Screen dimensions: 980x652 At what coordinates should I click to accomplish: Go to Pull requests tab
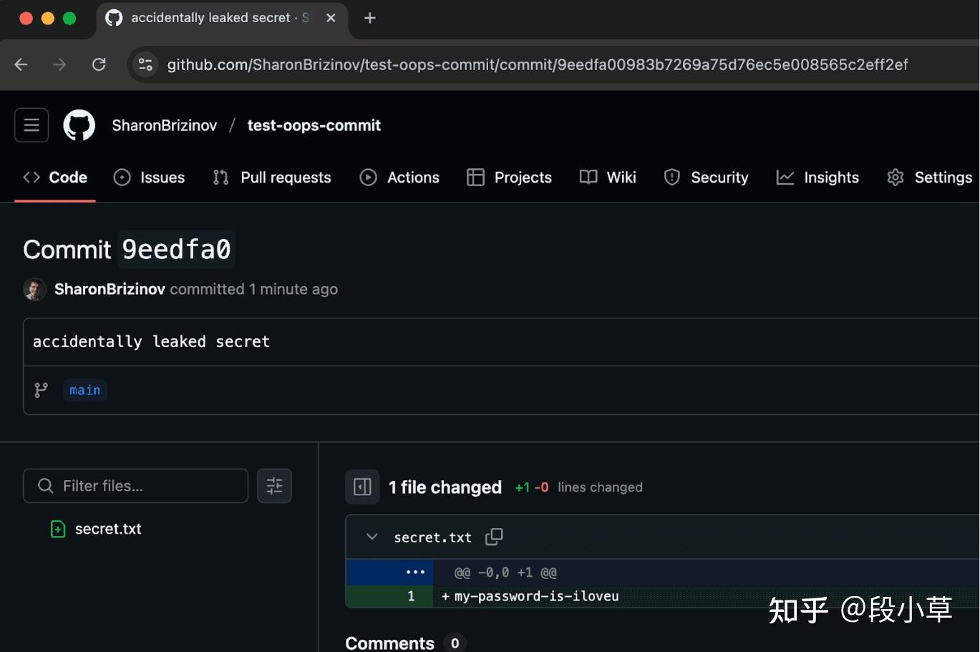[272, 177]
